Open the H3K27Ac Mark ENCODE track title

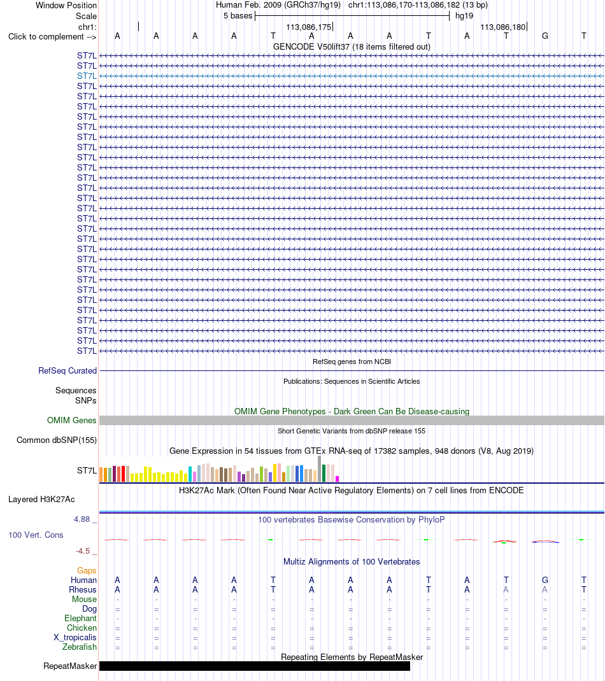pos(351,490)
